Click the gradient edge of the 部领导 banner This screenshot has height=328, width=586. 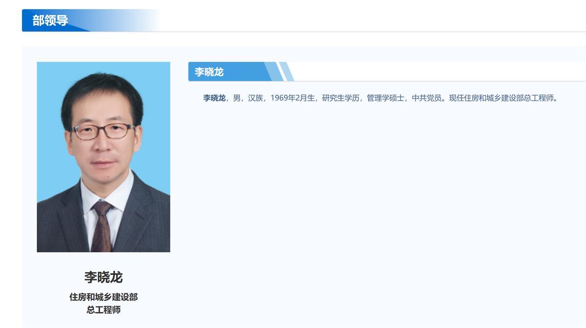(x=142, y=21)
